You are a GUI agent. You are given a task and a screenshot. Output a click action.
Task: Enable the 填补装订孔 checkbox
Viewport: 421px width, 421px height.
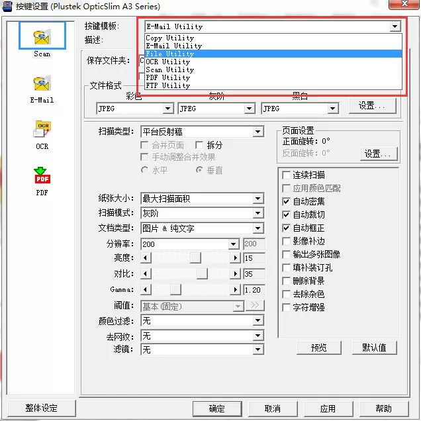(x=286, y=267)
